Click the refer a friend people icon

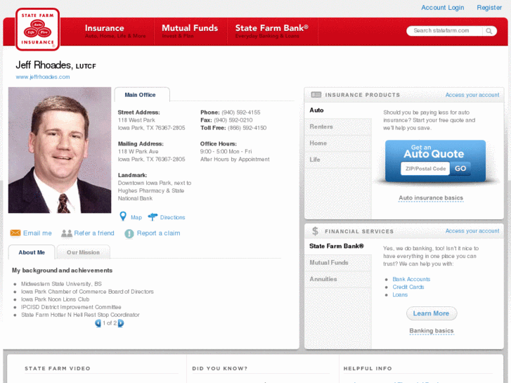tap(67, 233)
